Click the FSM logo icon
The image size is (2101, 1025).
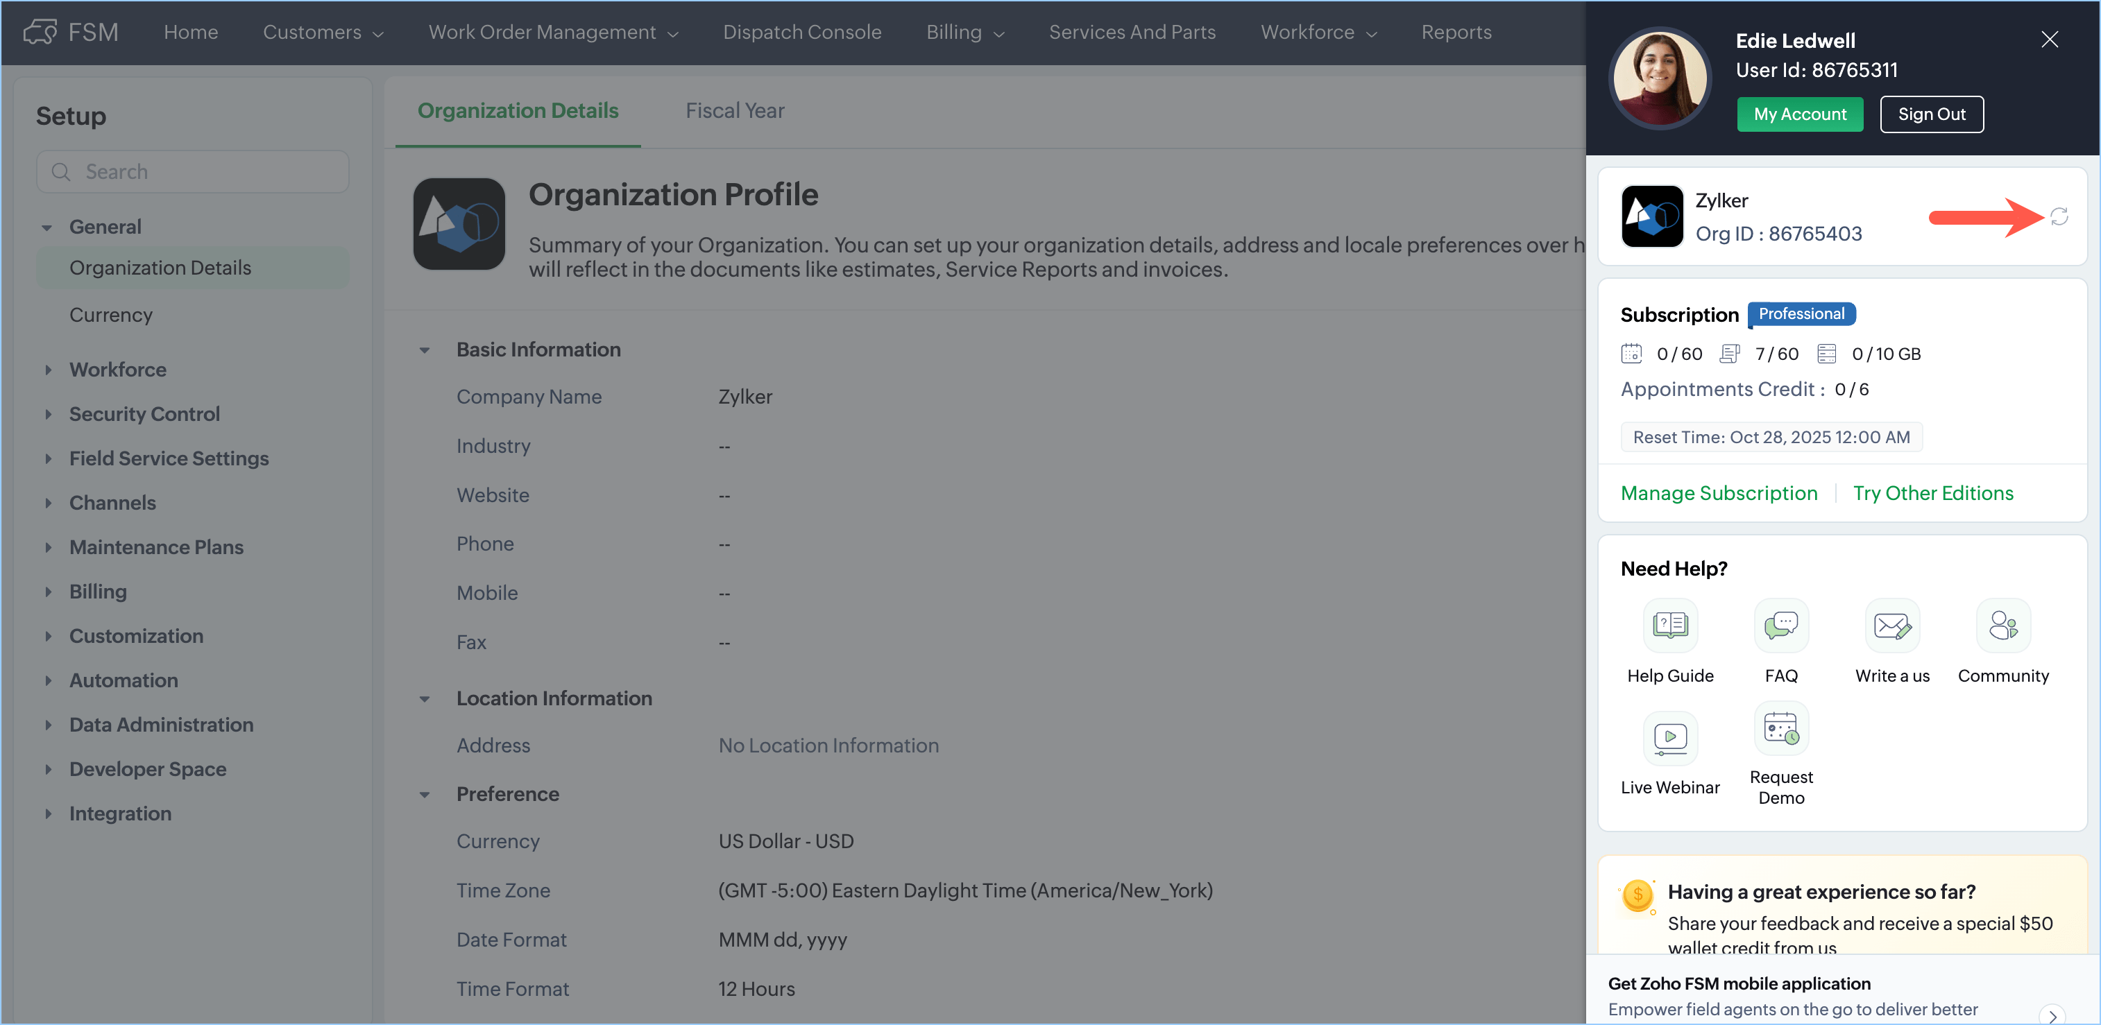pyautogui.click(x=39, y=32)
